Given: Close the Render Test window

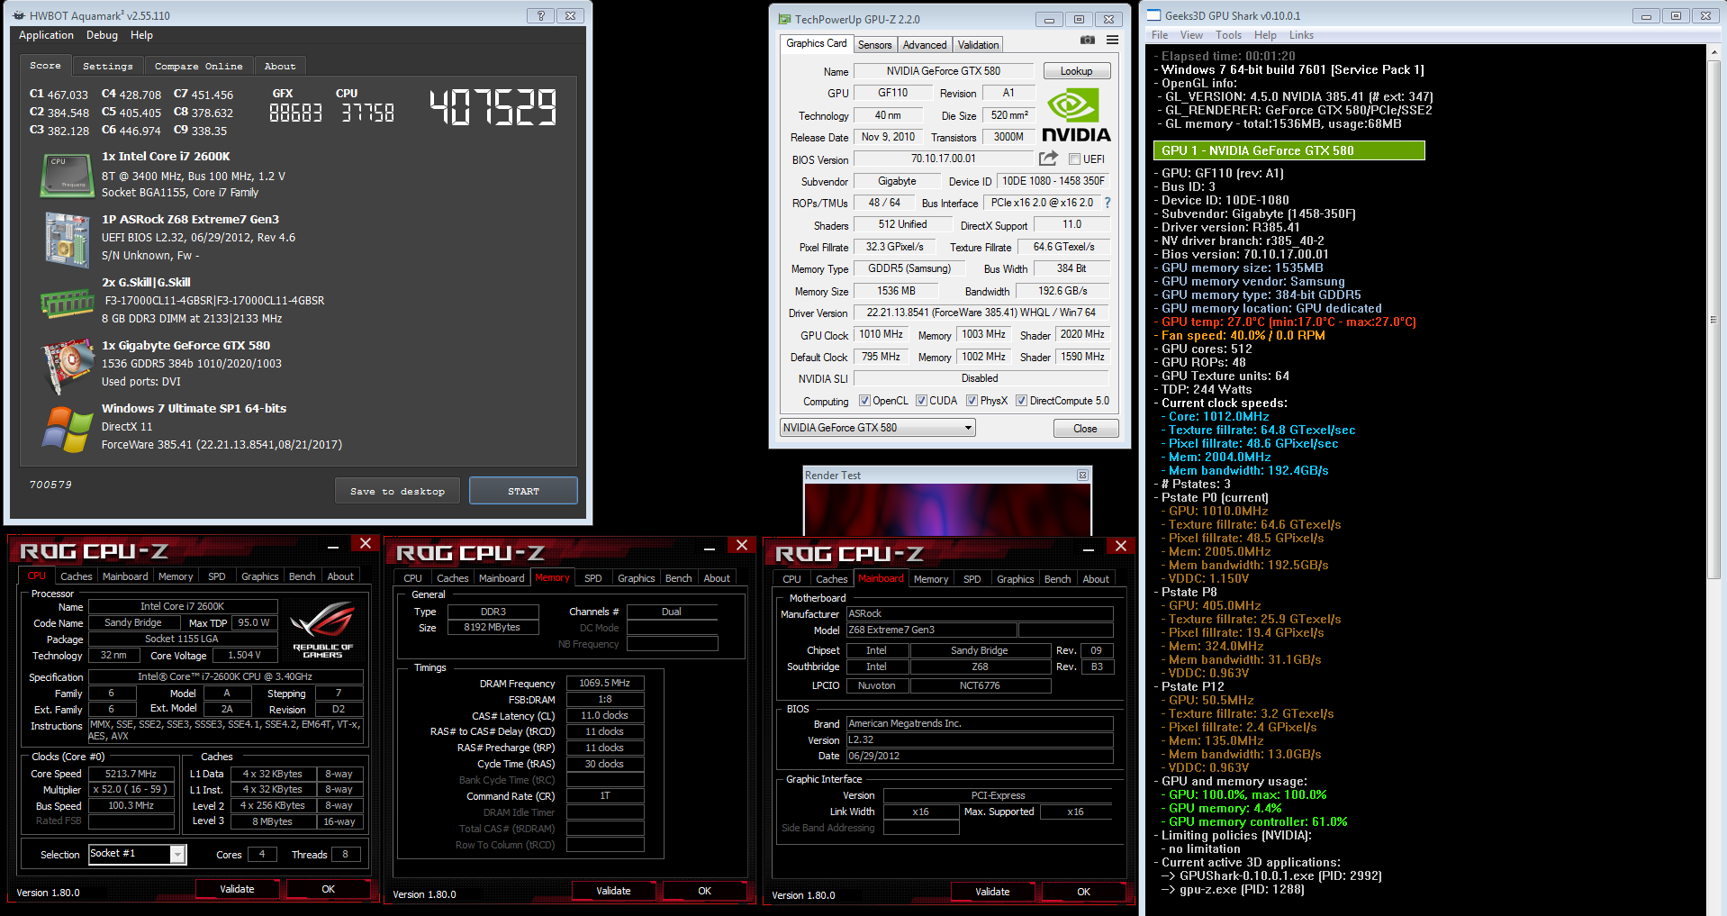Looking at the screenshot, I should [1082, 475].
